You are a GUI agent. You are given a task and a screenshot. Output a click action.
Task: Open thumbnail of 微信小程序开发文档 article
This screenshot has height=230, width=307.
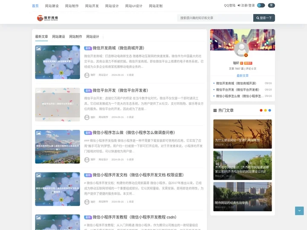click(58, 189)
